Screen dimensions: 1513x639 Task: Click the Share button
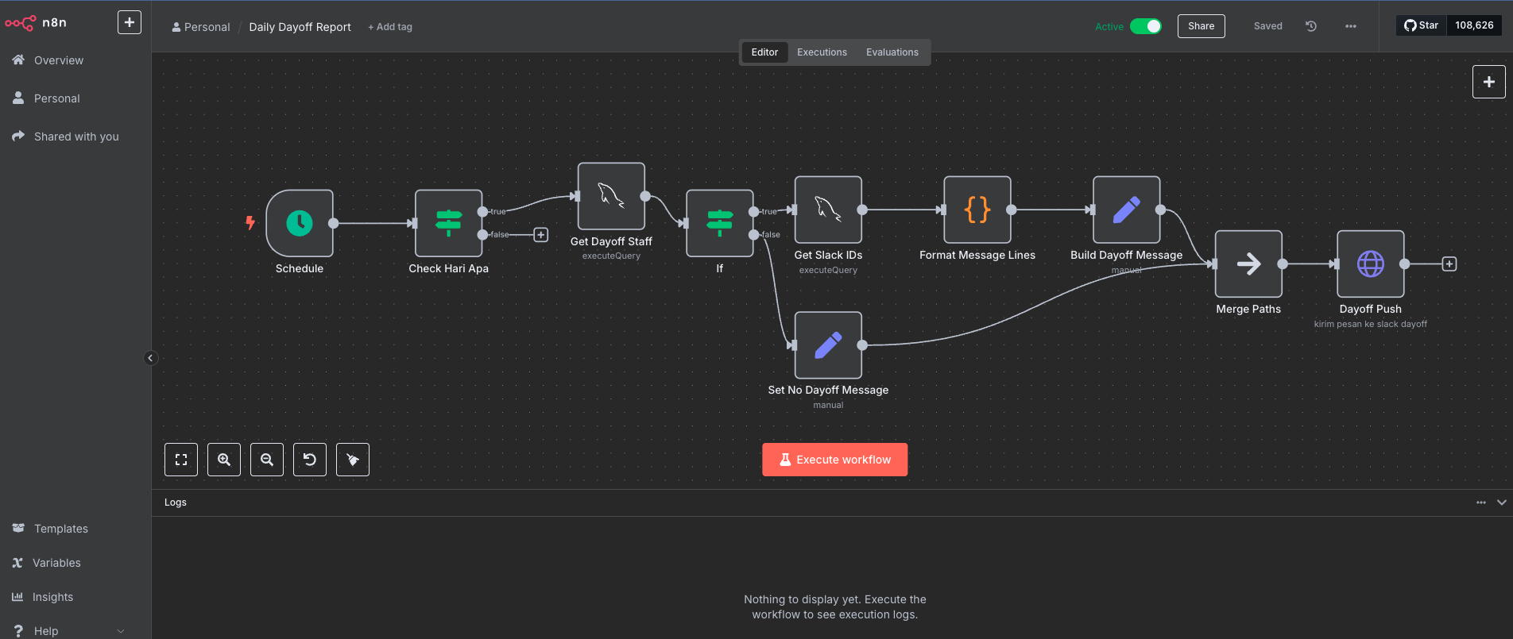[1201, 26]
